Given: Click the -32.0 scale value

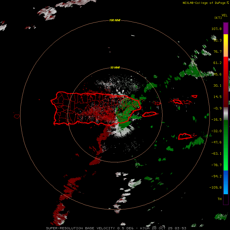Looking at the screenshot, I should point(216,131).
